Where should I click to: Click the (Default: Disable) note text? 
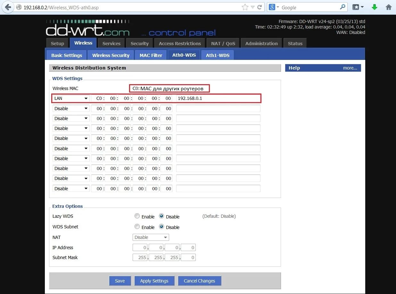tap(219, 216)
